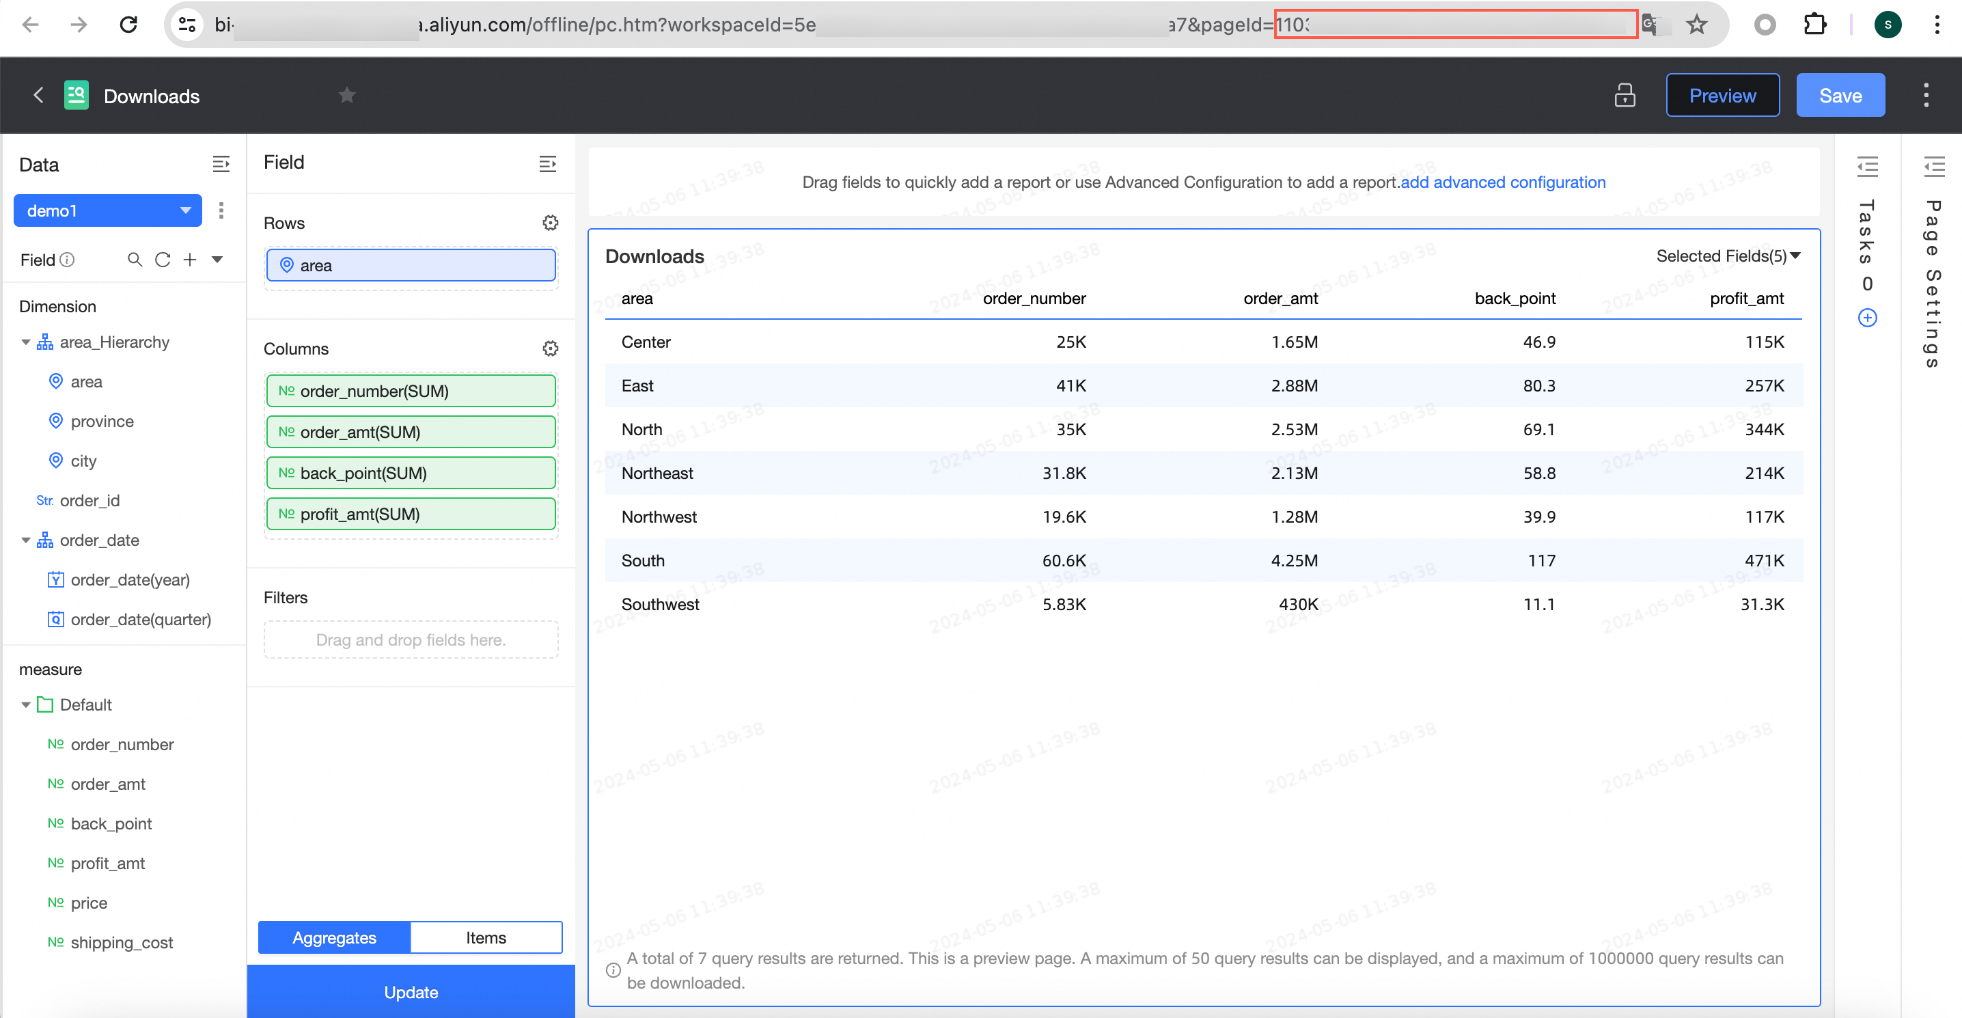Collapse the Data panel icon
This screenshot has height=1018, width=1962.
(x=221, y=164)
